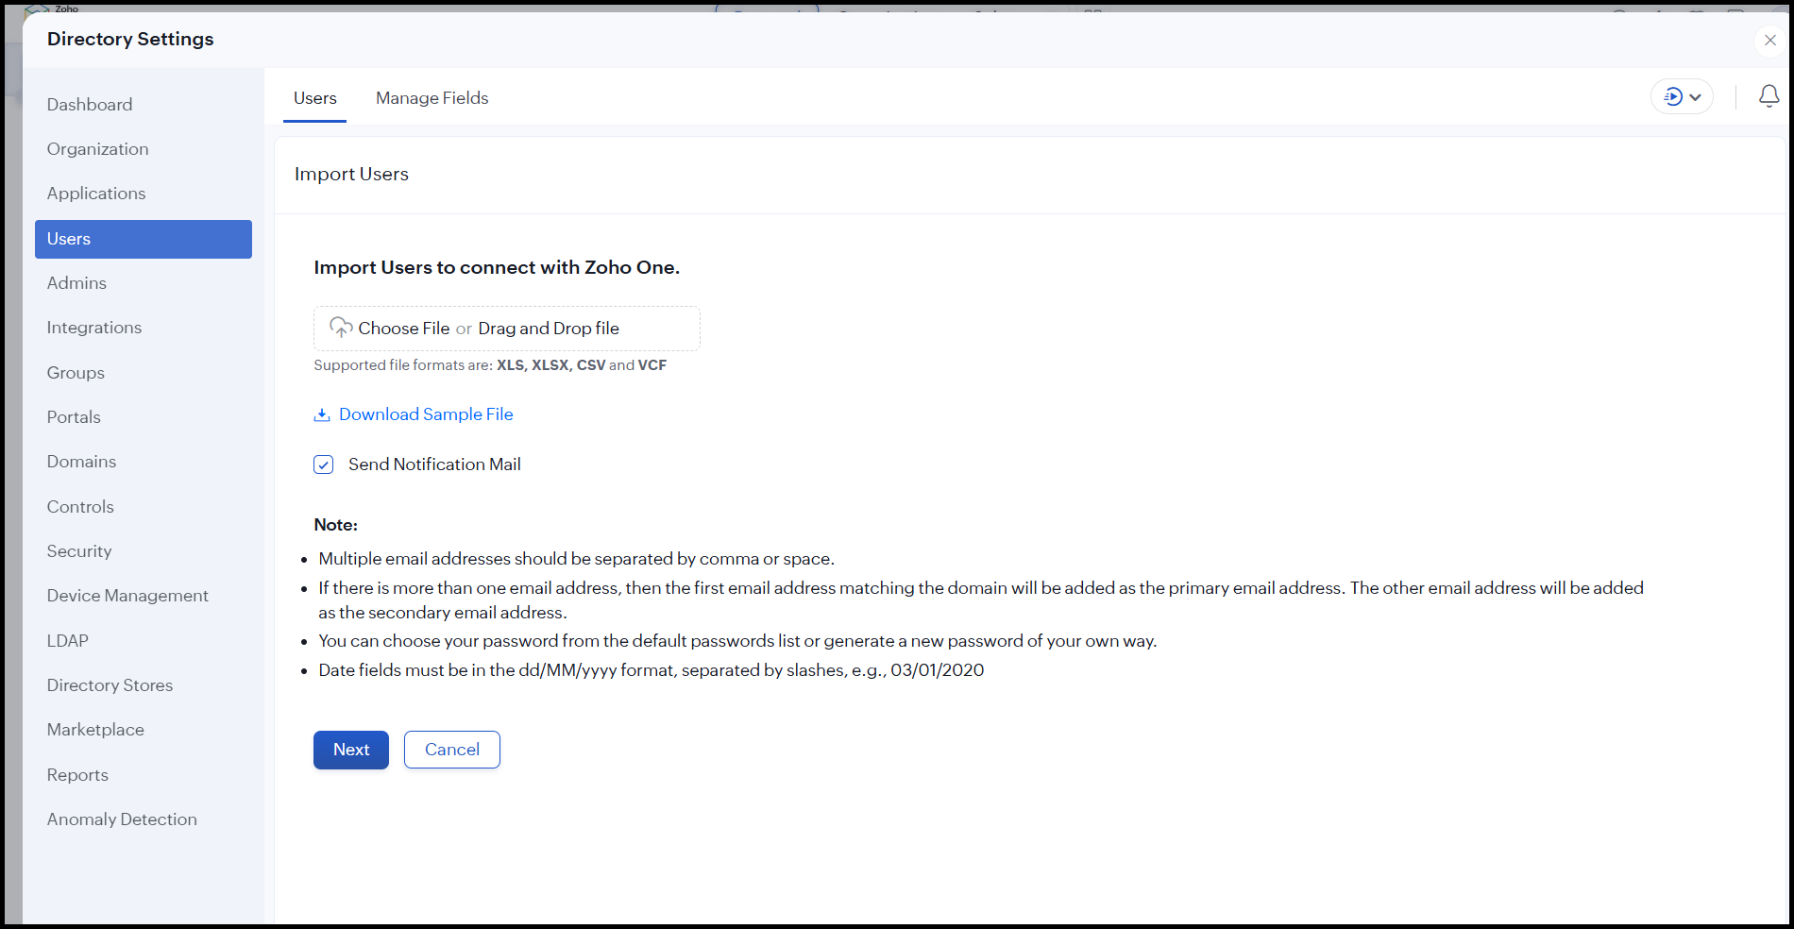Open the Download Sample File link
Viewport: 1794px width, 929px height.
[426, 414]
